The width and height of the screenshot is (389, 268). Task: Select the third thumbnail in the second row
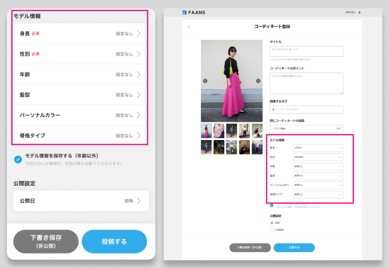[231, 147]
